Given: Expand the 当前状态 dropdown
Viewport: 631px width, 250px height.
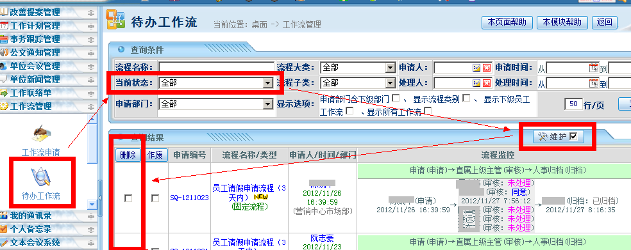Looking at the screenshot, I should coord(267,83).
